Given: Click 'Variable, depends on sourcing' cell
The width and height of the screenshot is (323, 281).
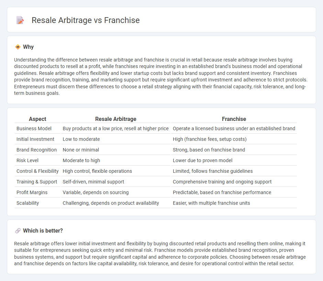Looking at the screenshot, I should (x=116, y=192).
